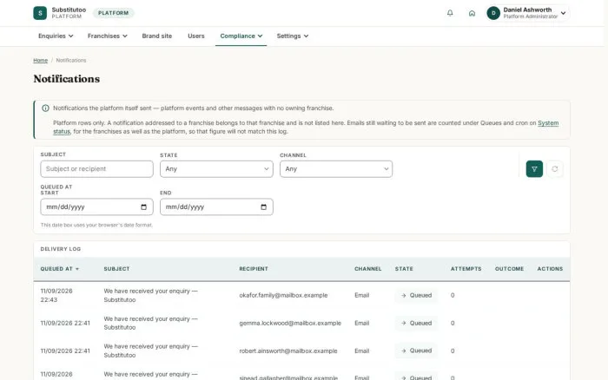Image resolution: width=608 pixels, height=380 pixels.
Task: Open the Channel dropdown
Action: 336,169
